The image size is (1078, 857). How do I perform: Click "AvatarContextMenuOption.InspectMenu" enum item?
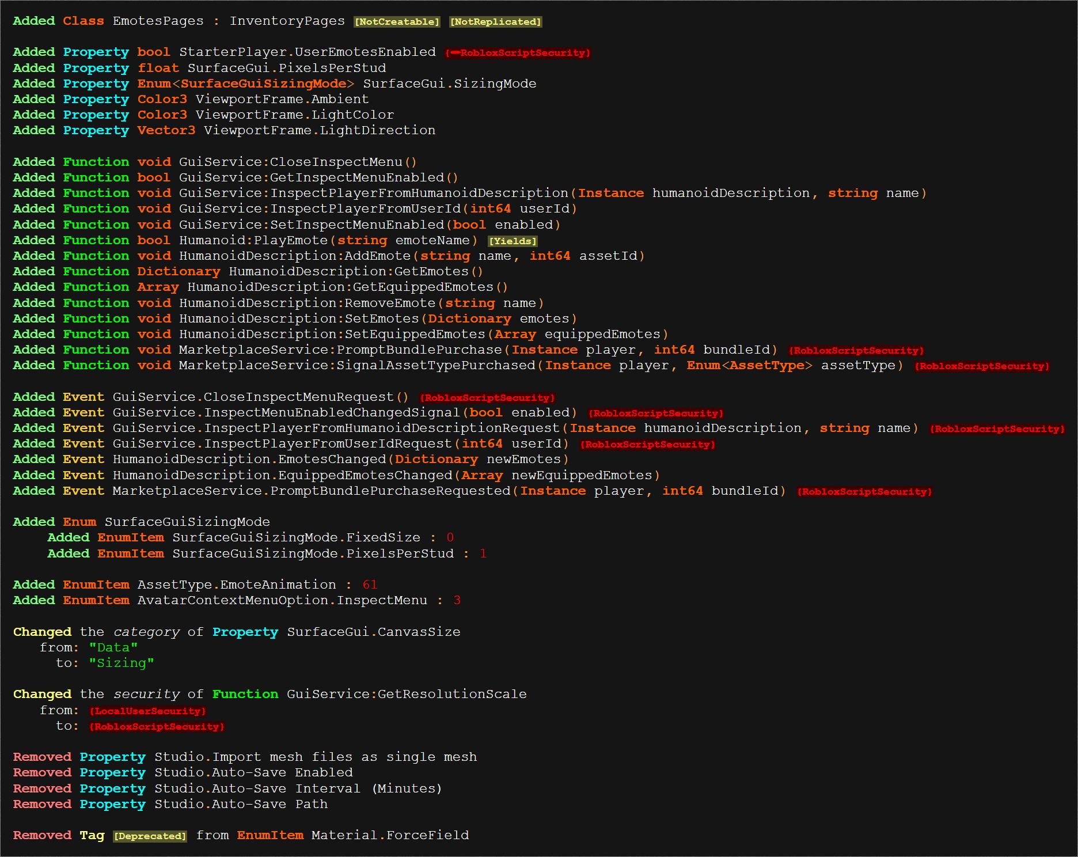(x=282, y=600)
